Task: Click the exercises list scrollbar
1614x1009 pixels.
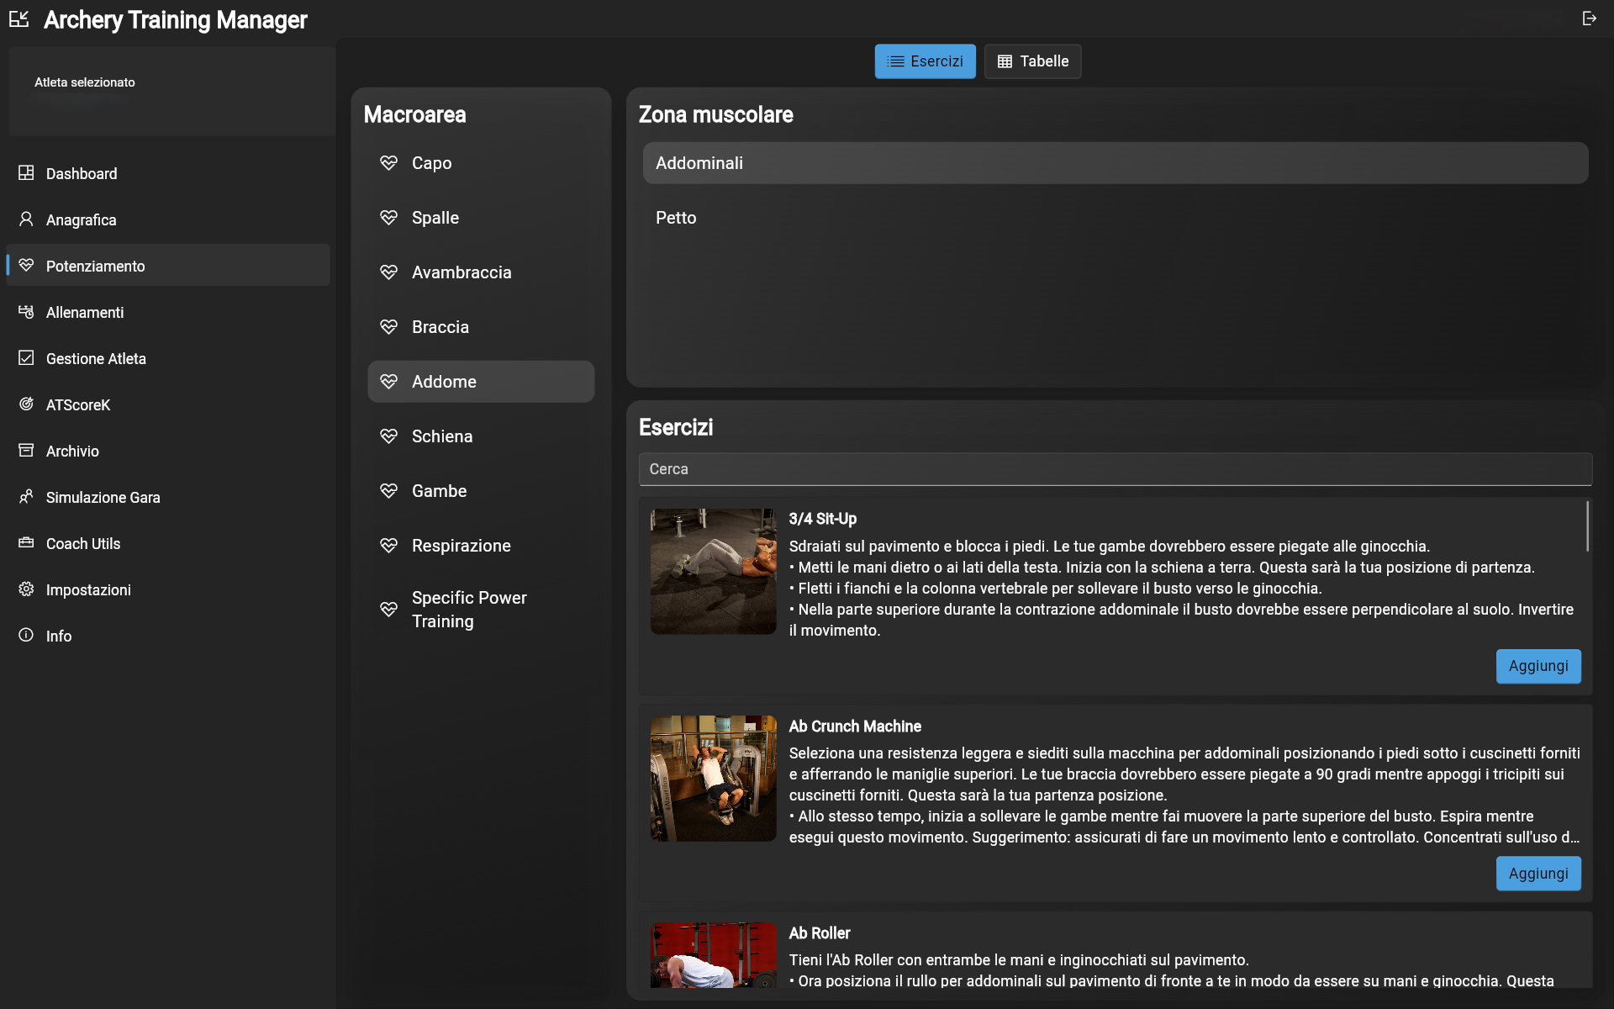Action: click(1587, 526)
